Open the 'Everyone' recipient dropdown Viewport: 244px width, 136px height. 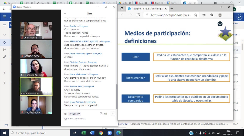(x=75, y=114)
